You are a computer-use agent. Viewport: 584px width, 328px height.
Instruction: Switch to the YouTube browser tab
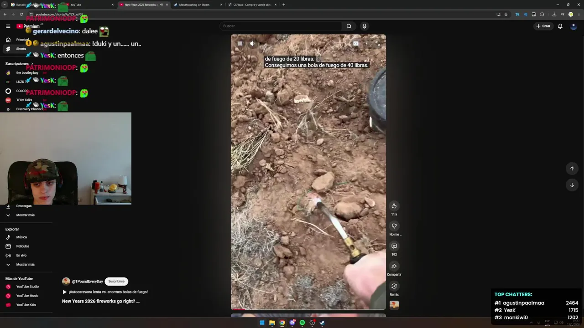[x=89, y=5]
